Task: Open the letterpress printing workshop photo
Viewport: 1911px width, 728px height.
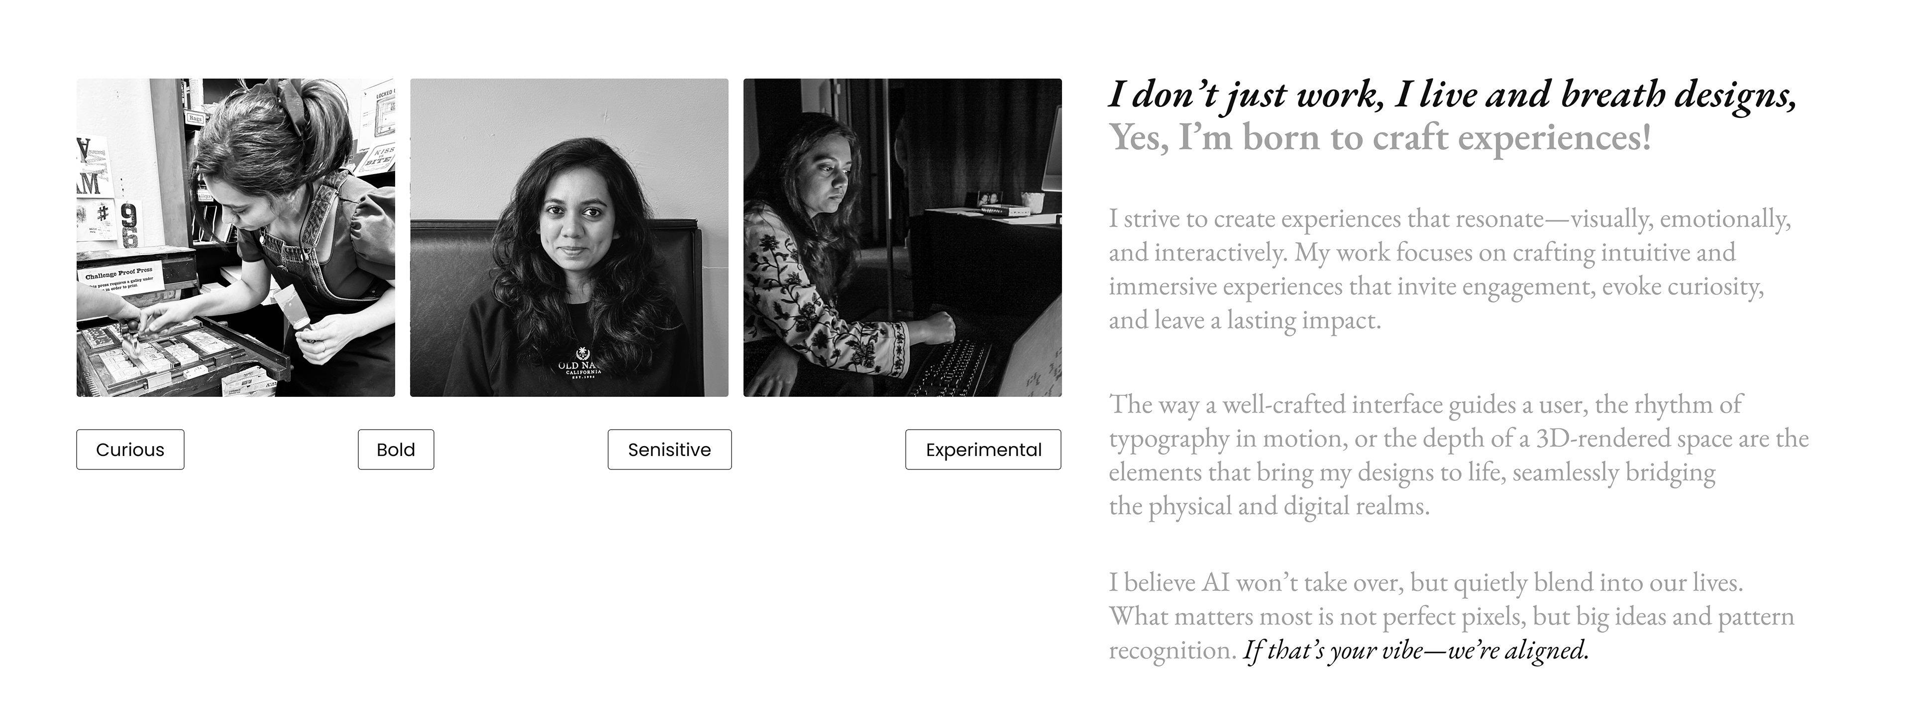Action: pos(235,237)
